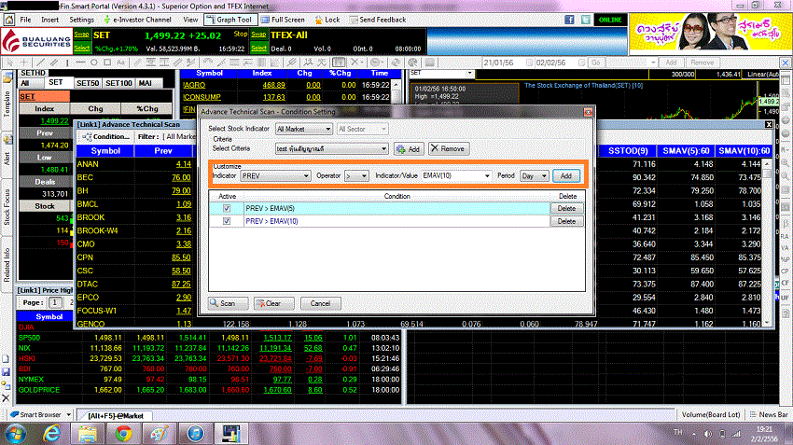The image size is (793, 445).
Task: Open the Select Criteria dropdown
Action: coord(332,148)
